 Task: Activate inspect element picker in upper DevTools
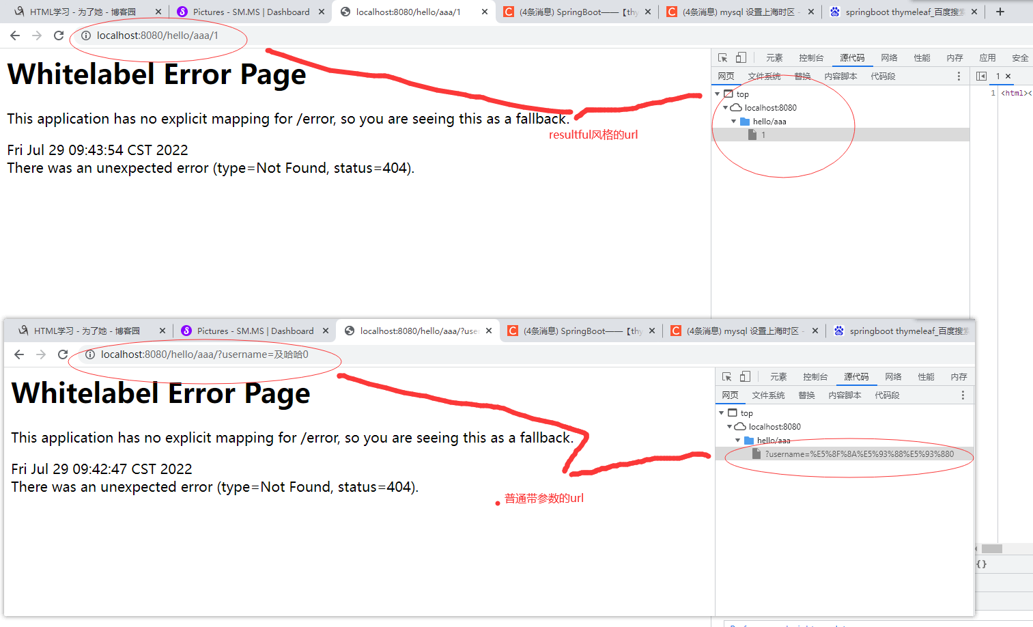[x=722, y=58]
